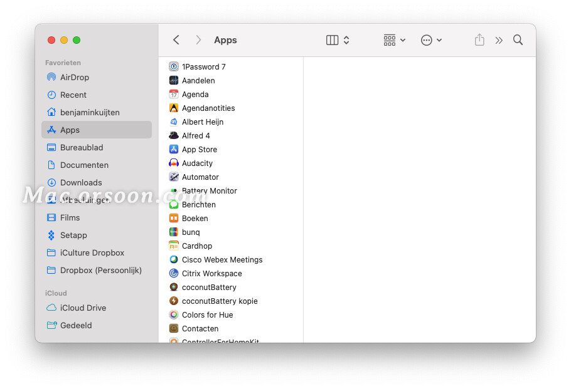Select the Alfred 4 hat icon
571x389 pixels.
click(x=174, y=135)
